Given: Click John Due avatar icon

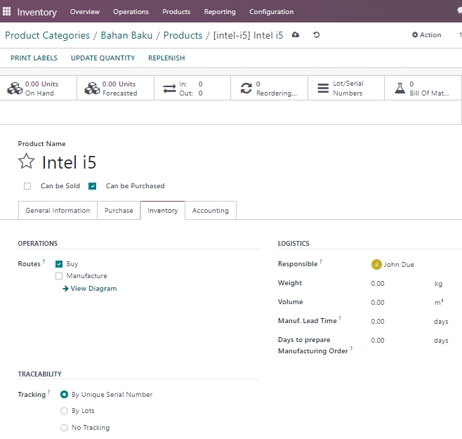Looking at the screenshot, I should click(376, 265).
